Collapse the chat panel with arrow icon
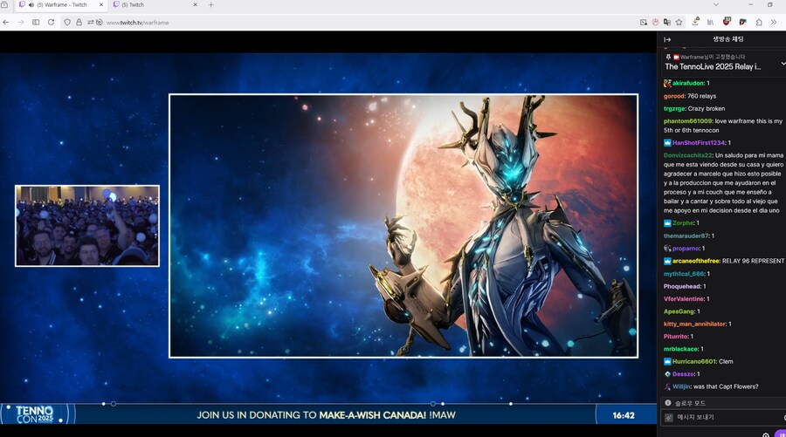The image size is (786, 437). tap(667, 39)
